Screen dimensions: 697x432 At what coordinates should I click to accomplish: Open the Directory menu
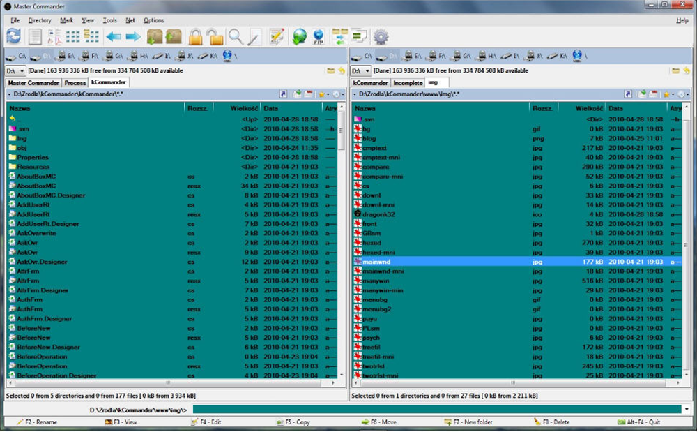40,20
